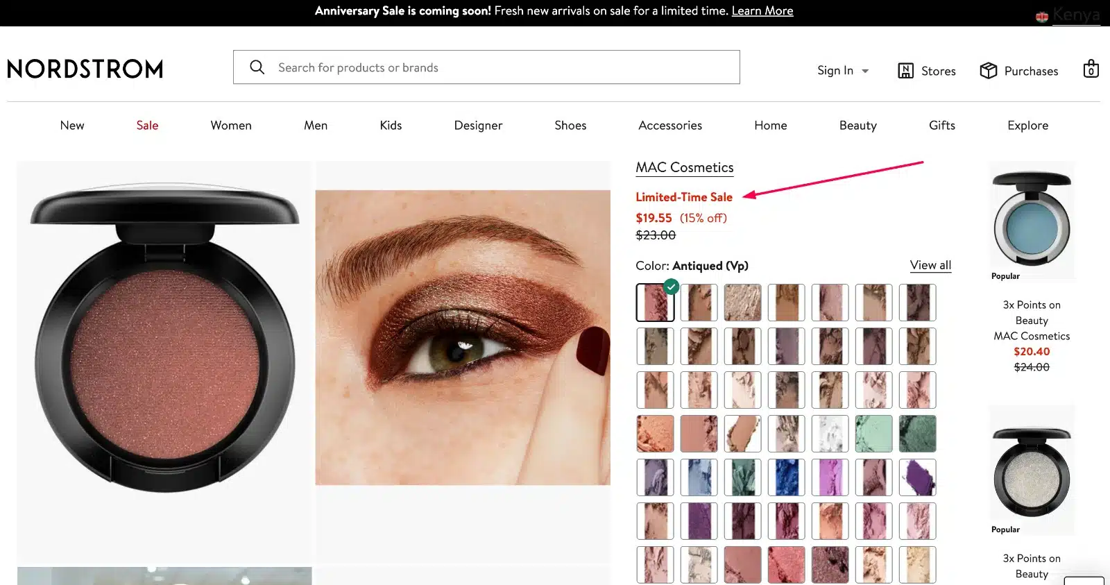Screen dimensions: 1110x585
Task: Open the silver glitter recommended product
Action: (1032, 471)
